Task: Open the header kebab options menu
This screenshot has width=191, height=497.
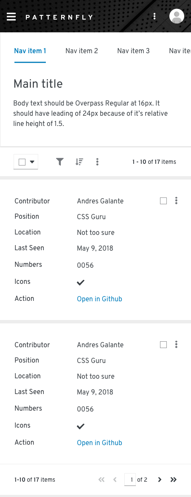Action: point(154,16)
